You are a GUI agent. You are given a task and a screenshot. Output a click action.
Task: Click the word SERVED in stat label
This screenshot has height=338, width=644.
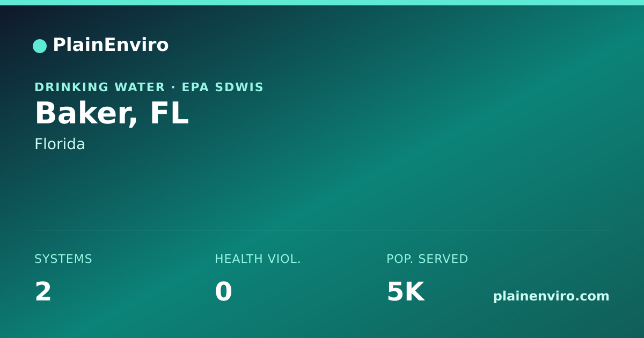tap(443, 259)
